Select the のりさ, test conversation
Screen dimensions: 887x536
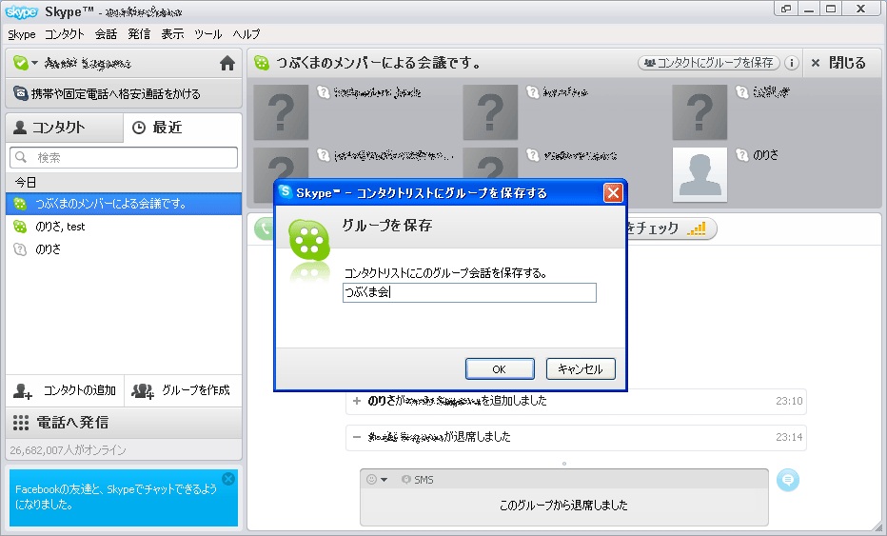(124, 227)
